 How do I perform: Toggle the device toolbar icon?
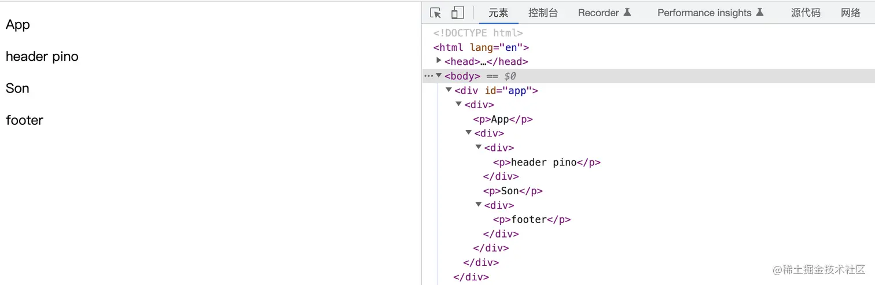tap(458, 13)
